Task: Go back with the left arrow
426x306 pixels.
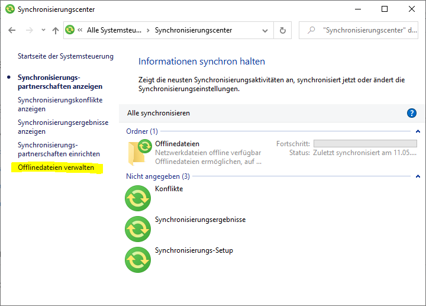Action: point(12,30)
